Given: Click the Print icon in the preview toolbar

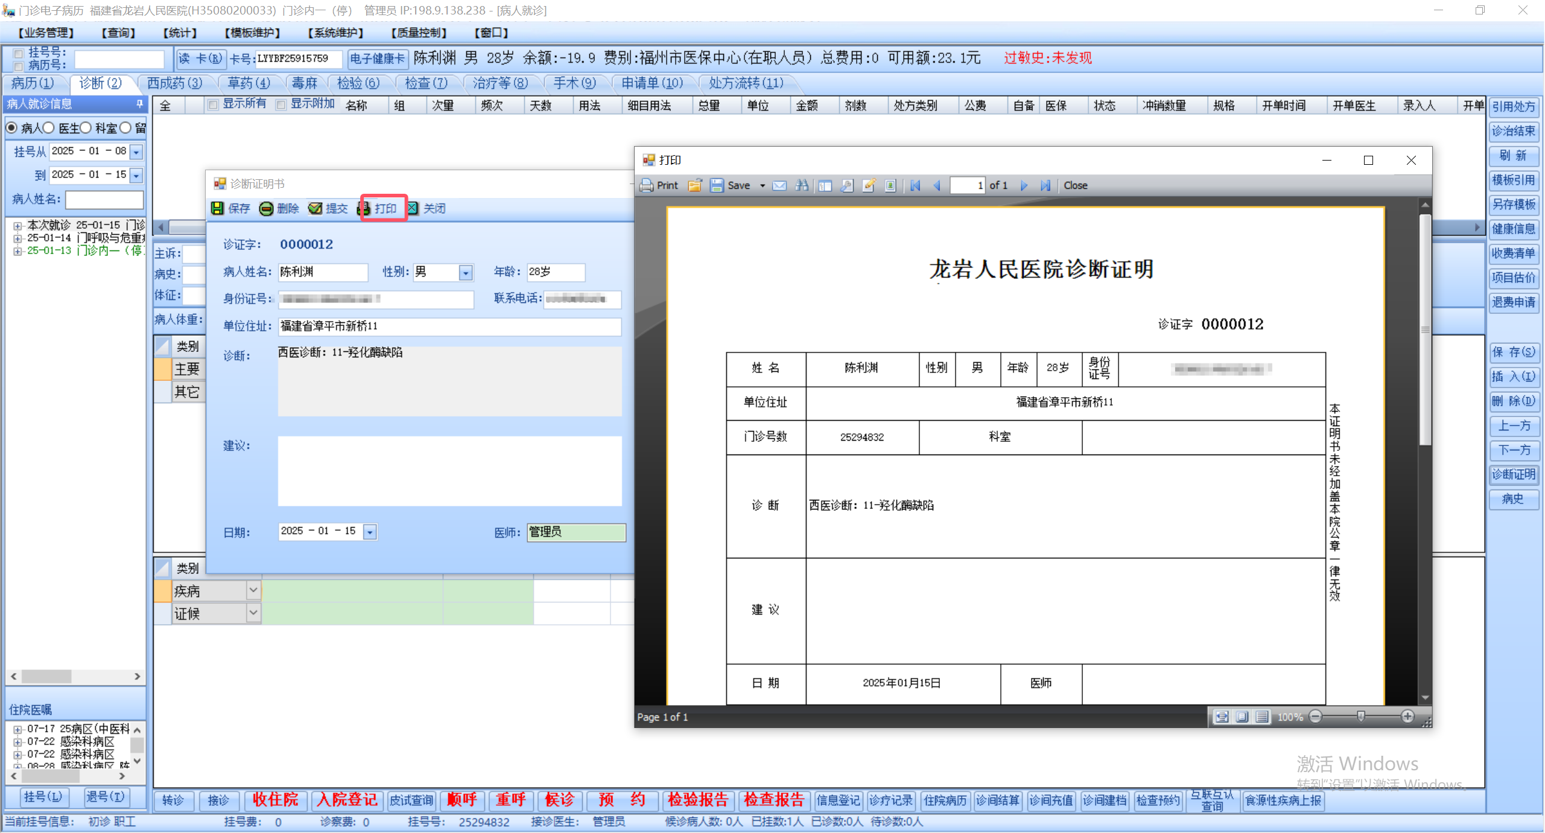Looking at the screenshot, I should [x=647, y=185].
